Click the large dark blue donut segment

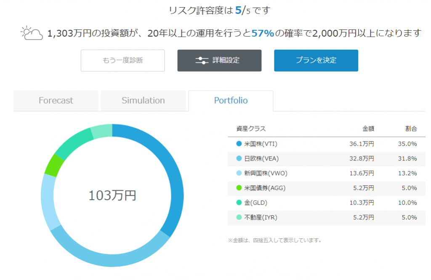click(173, 177)
